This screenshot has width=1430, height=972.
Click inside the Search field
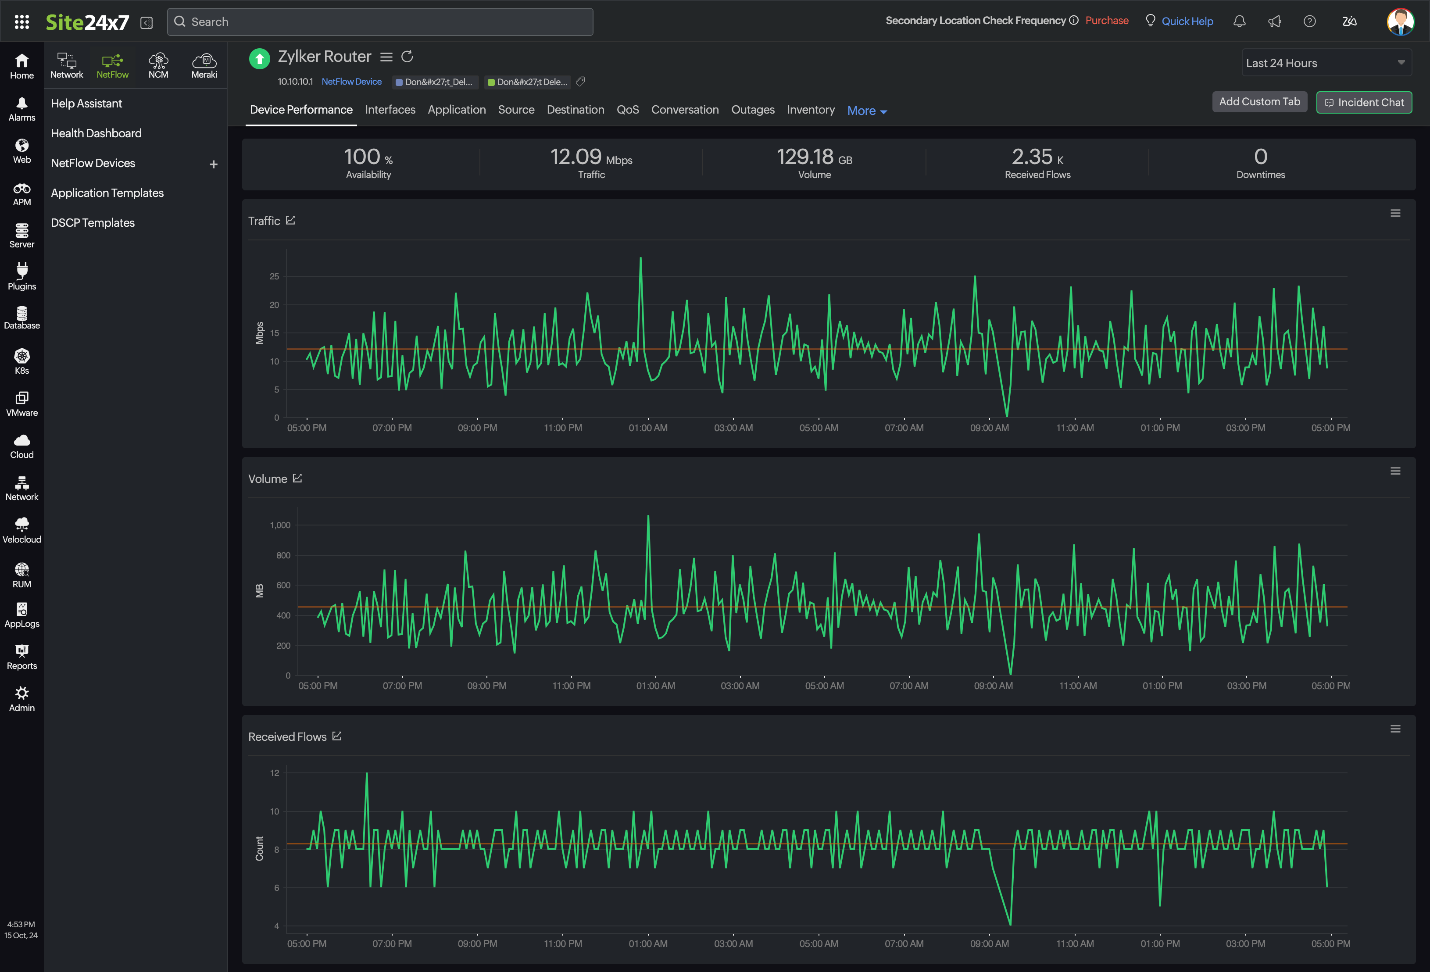[379, 21]
